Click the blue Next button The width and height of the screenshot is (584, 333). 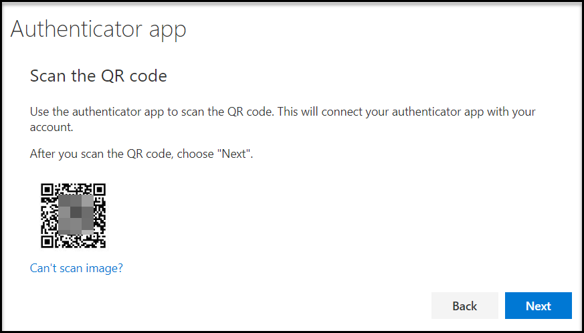[x=539, y=306]
